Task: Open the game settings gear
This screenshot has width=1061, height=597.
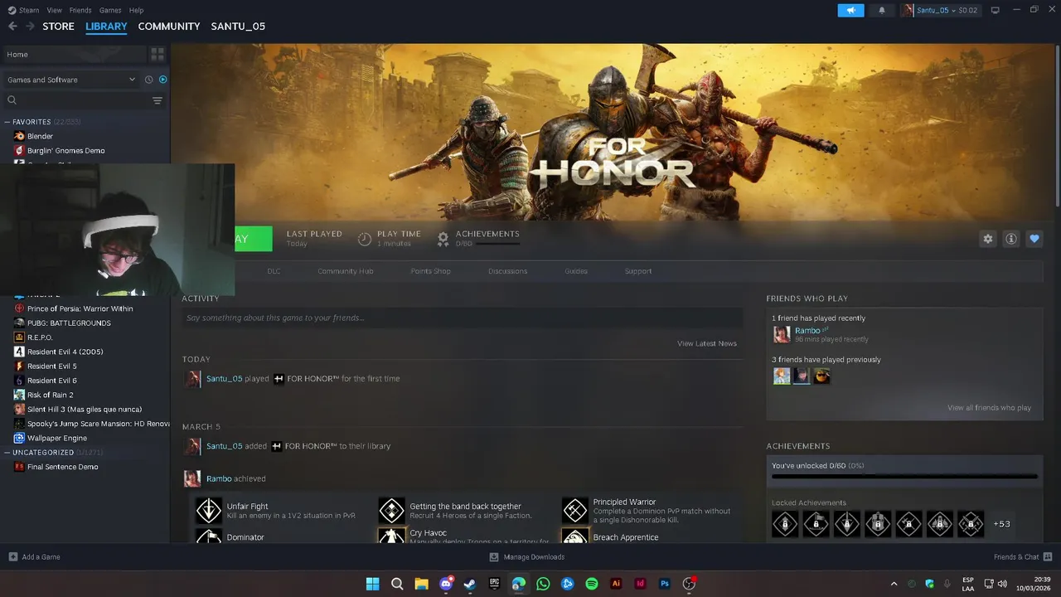Action: click(x=987, y=239)
